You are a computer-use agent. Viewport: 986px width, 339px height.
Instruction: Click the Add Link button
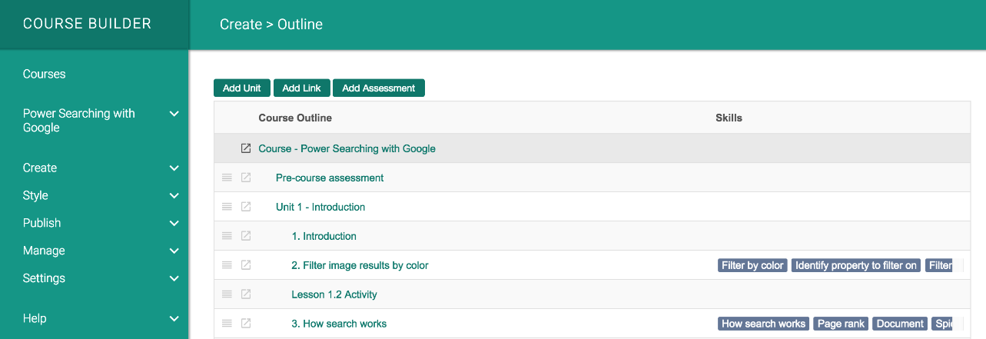[301, 88]
